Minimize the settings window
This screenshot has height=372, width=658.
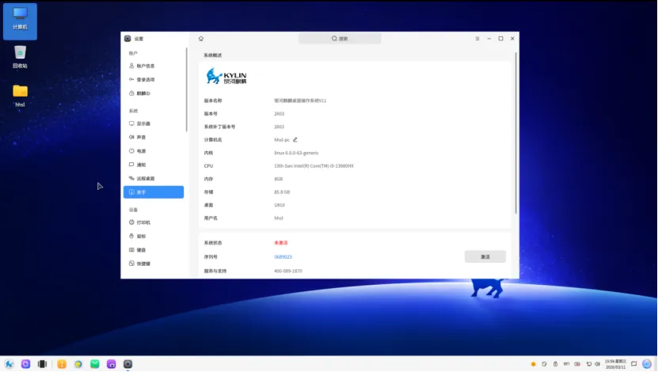tap(489, 39)
